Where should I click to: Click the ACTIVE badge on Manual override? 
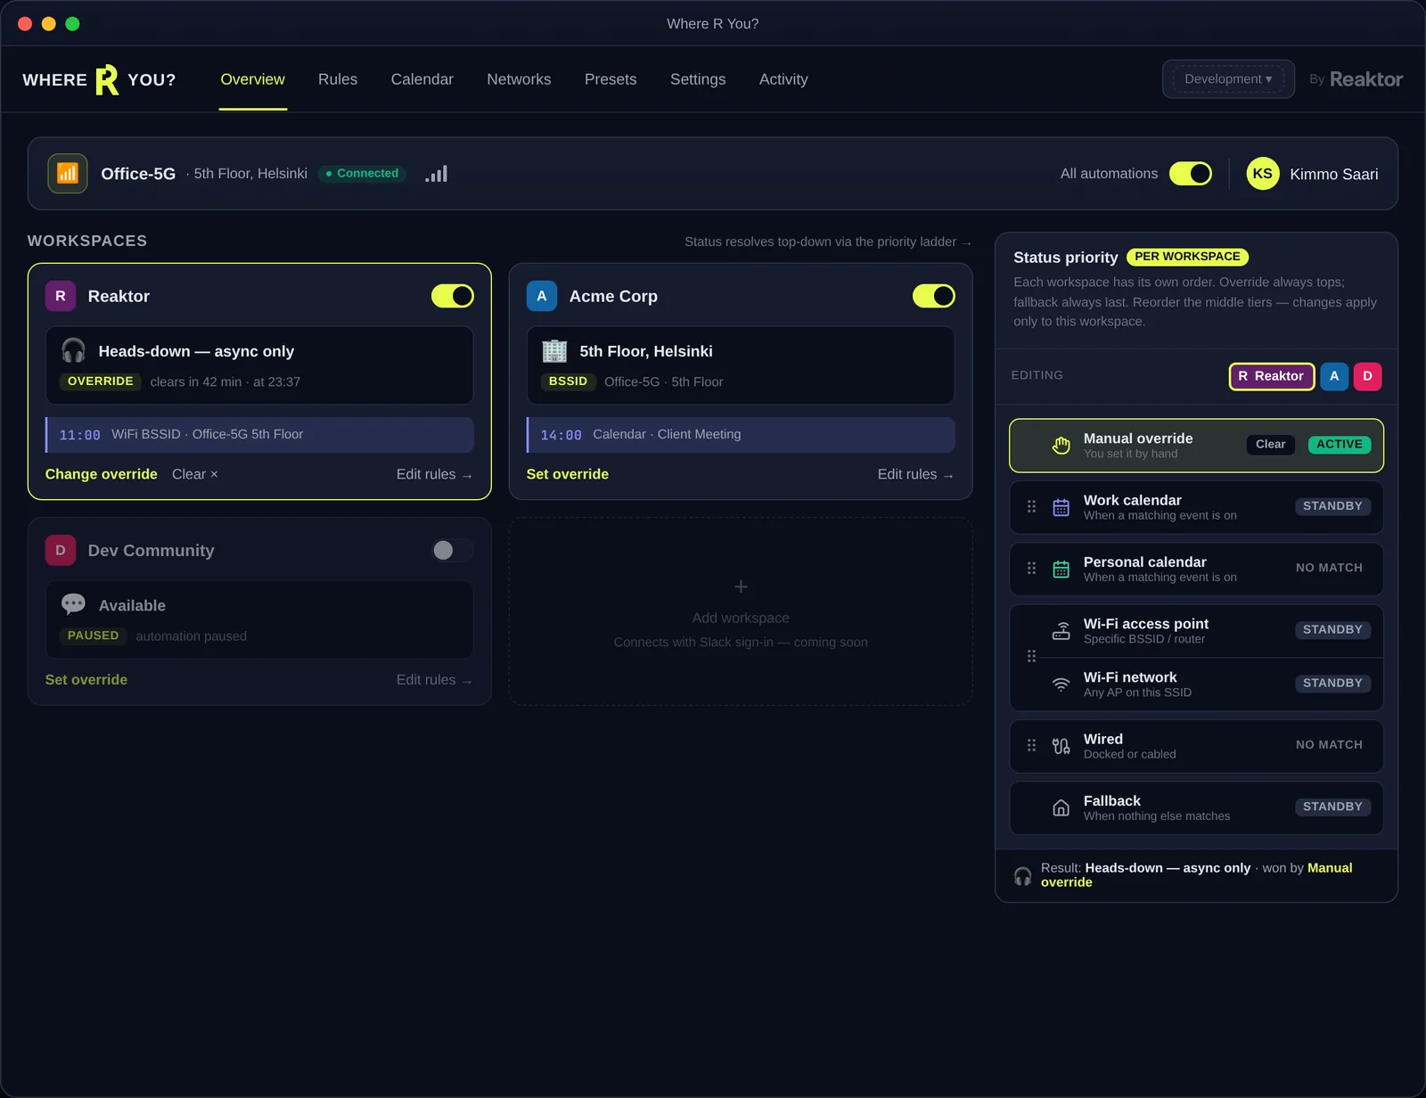pos(1340,445)
